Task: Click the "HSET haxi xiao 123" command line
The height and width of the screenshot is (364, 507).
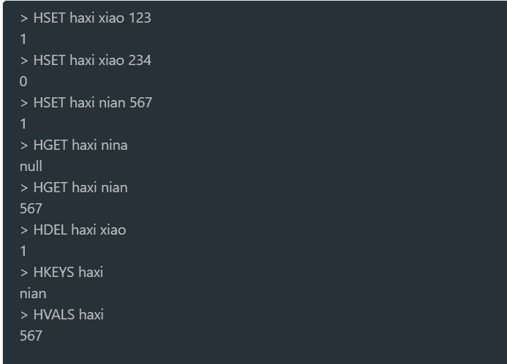Action: 86,18
